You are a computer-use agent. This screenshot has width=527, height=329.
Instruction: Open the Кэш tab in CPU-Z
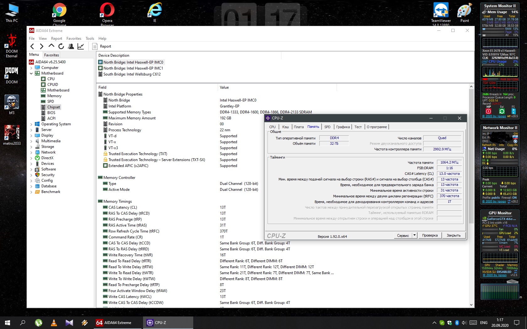coord(285,127)
